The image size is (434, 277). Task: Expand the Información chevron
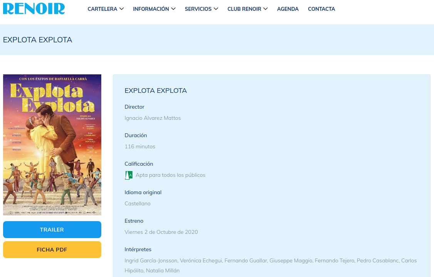[173, 9]
